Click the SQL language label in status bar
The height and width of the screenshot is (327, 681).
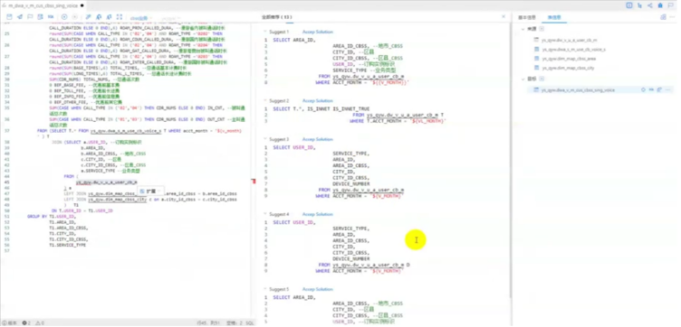click(250, 323)
